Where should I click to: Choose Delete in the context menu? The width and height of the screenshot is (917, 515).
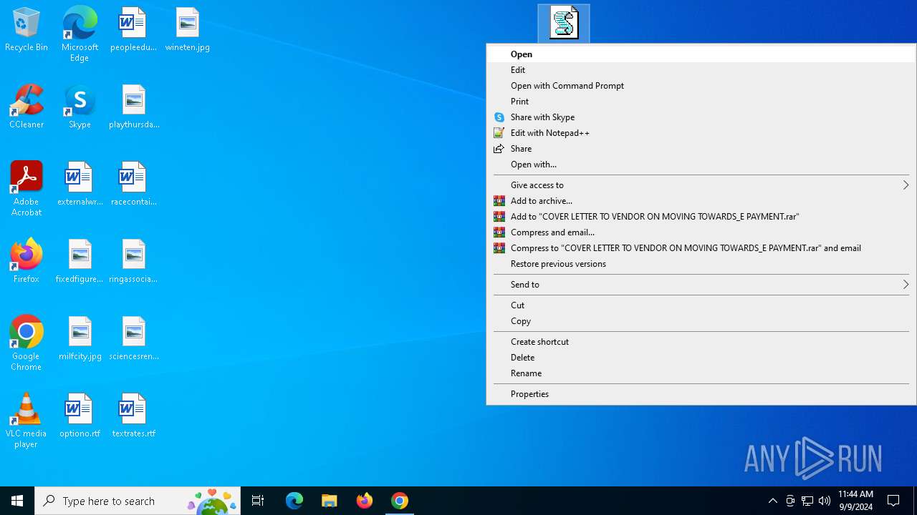[701, 358]
